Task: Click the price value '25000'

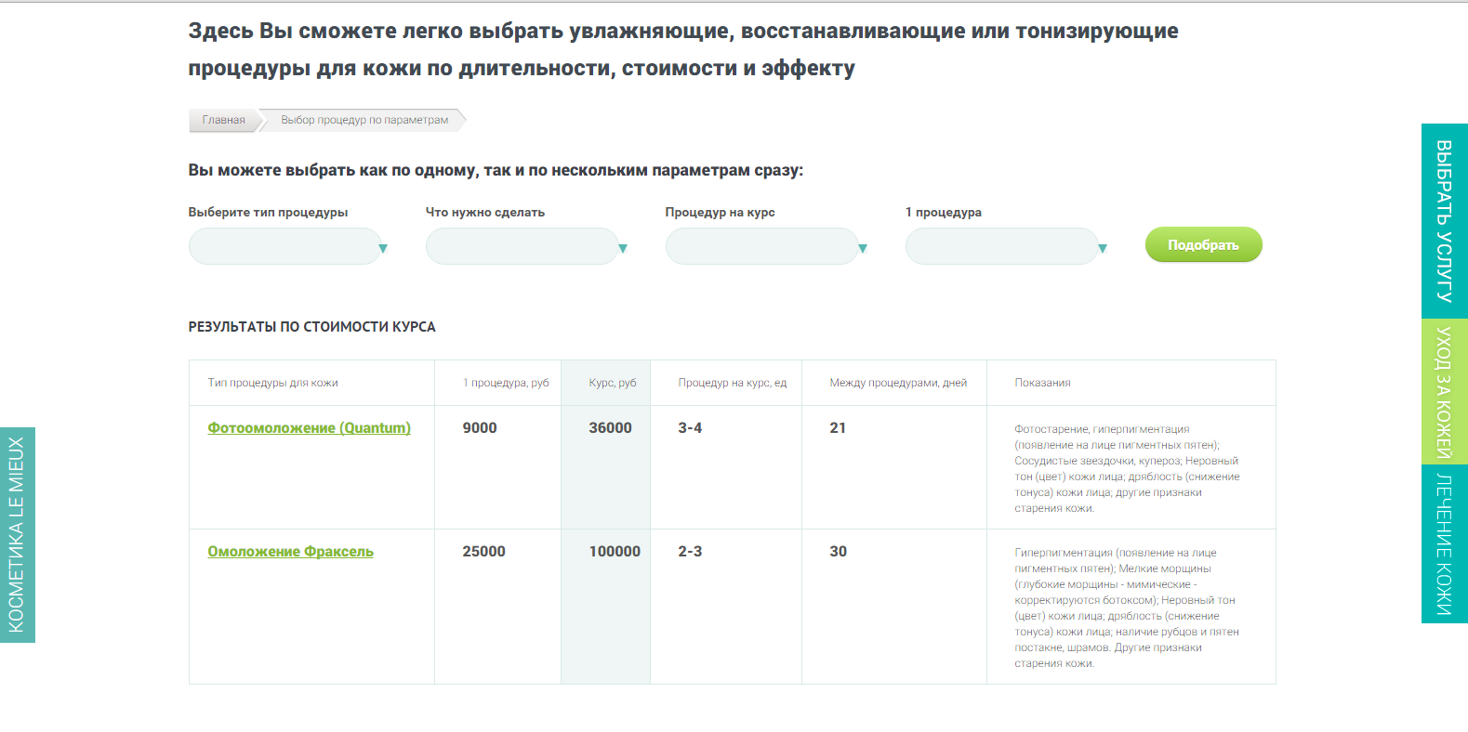Action: [x=484, y=551]
